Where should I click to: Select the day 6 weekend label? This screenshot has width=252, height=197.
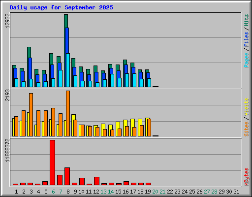53,192
